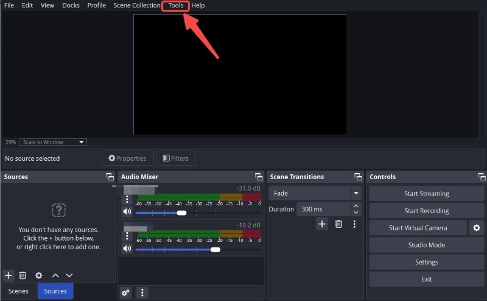487x301 pixels.
Task: Pop out the Controls dock
Action: 482,177
